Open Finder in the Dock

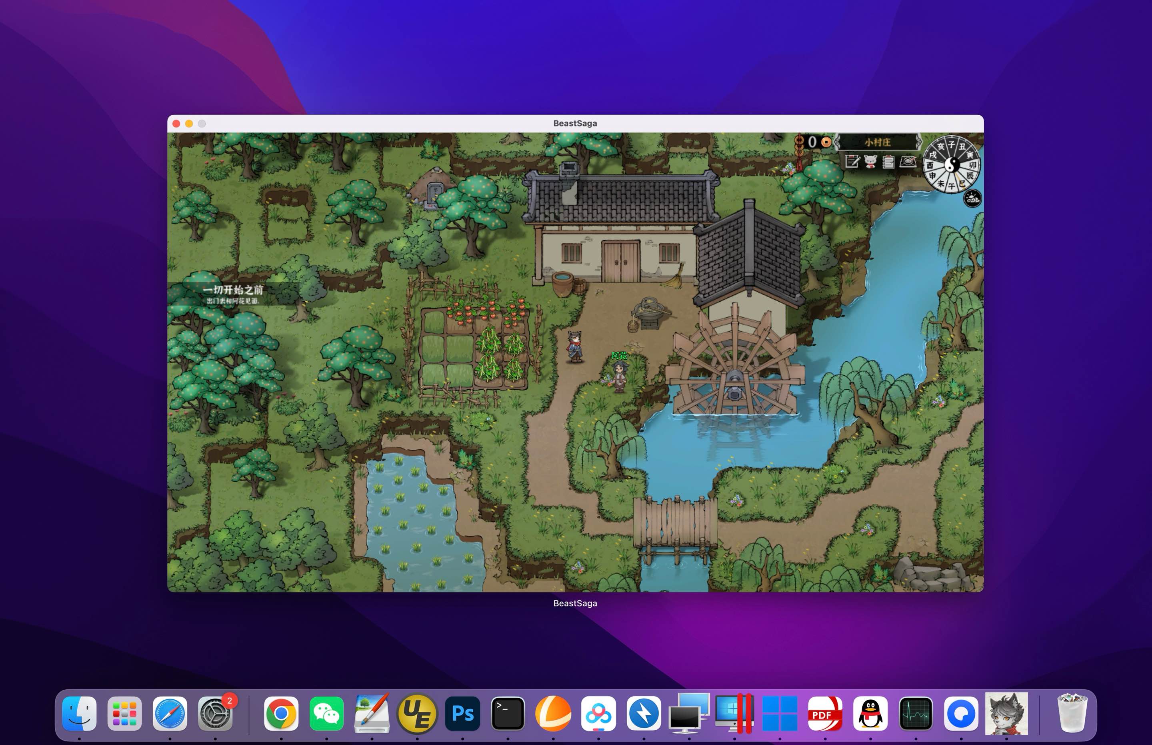79,713
